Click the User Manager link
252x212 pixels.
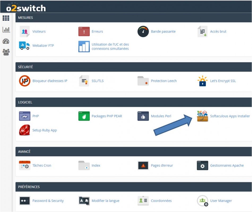click(x=221, y=201)
